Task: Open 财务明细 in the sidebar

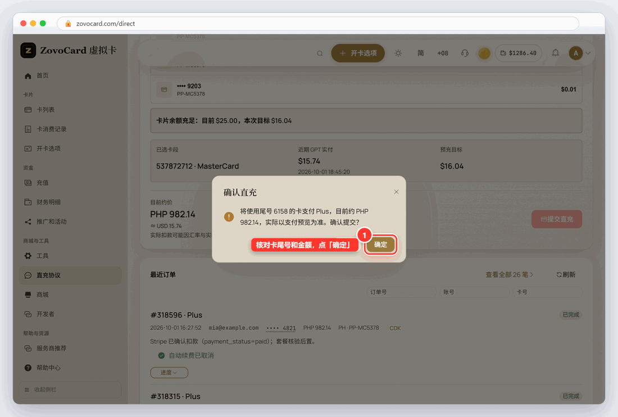Action: click(70, 202)
